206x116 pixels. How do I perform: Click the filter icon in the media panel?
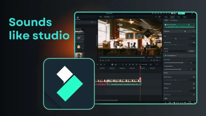click(x=92, y=22)
